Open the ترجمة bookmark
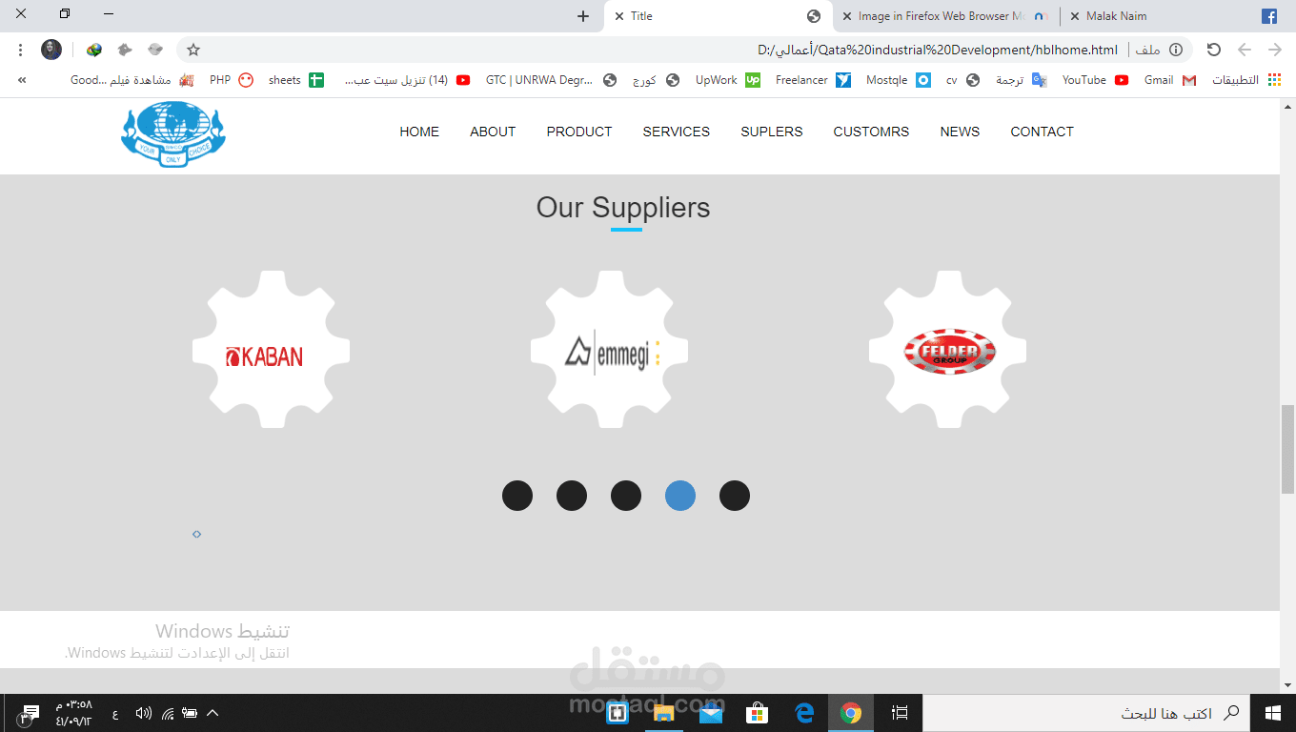Viewport: 1296px width, 732px height. [1021, 80]
